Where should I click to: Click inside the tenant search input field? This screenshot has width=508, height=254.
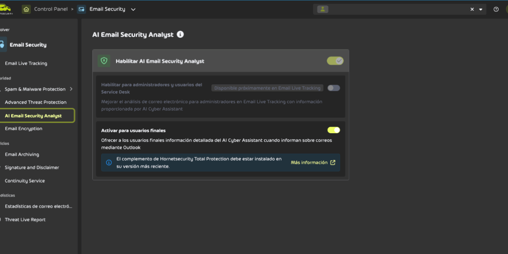click(397, 9)
